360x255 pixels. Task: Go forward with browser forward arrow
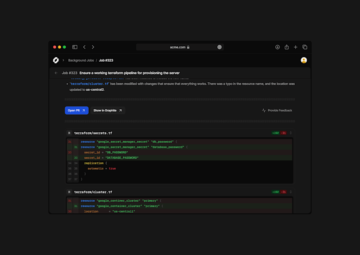93,47
